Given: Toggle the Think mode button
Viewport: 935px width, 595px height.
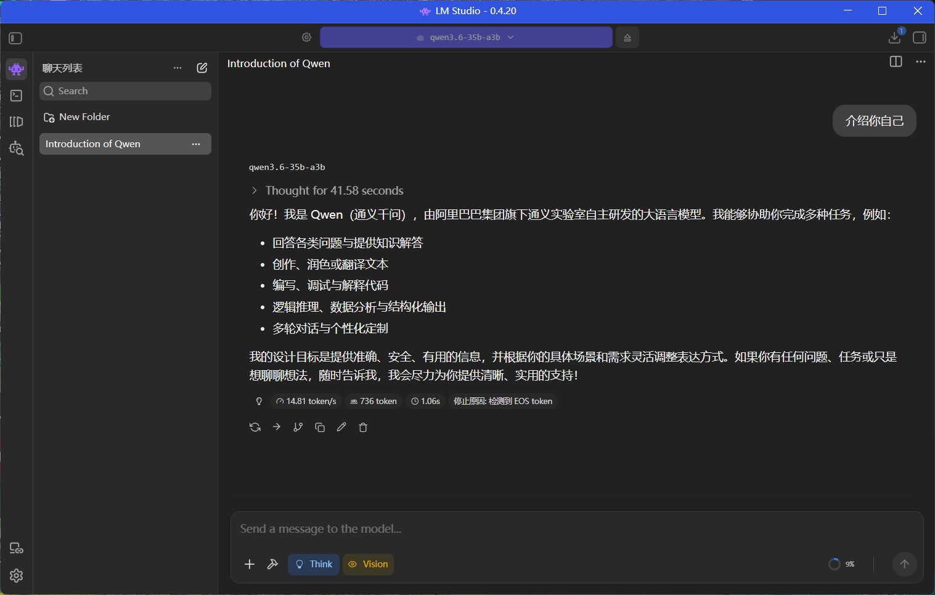Looking at the screenshot, I should pos(314,564).
